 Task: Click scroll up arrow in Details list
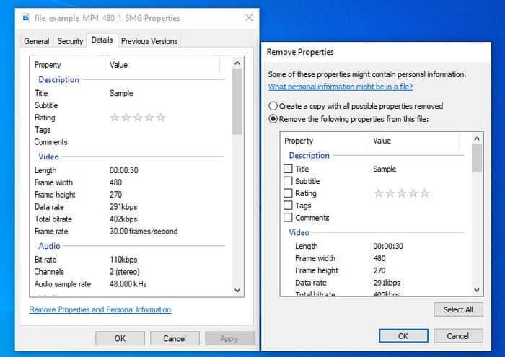click(x=237, y=63)
